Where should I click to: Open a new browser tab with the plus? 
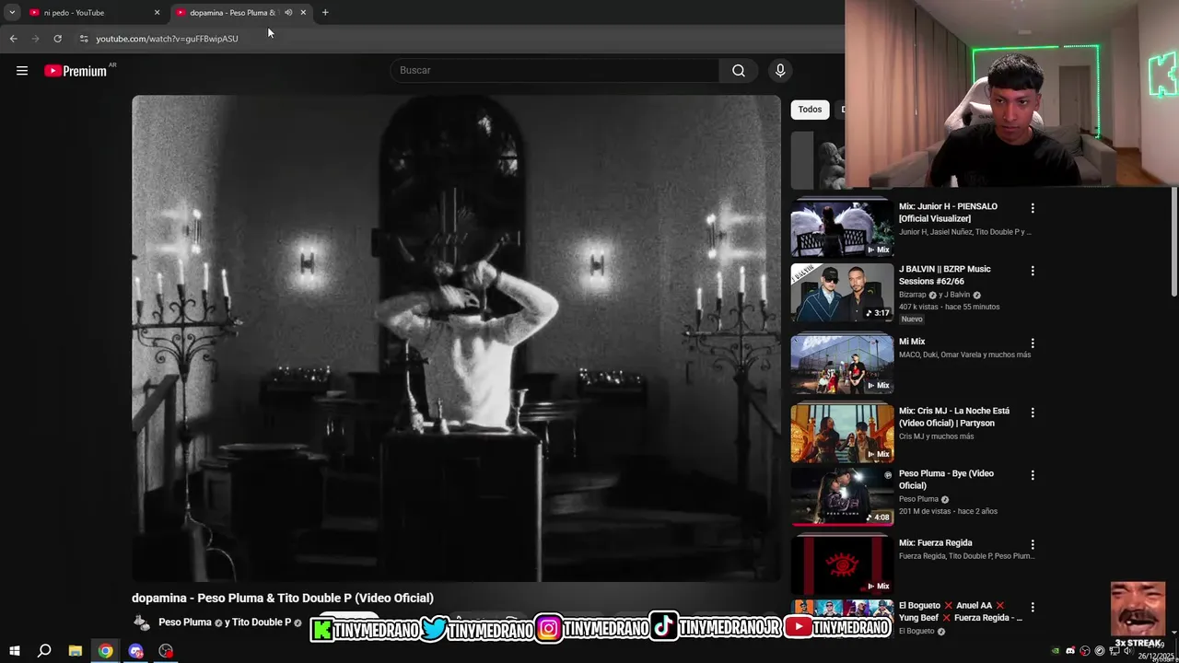(325, 13)
